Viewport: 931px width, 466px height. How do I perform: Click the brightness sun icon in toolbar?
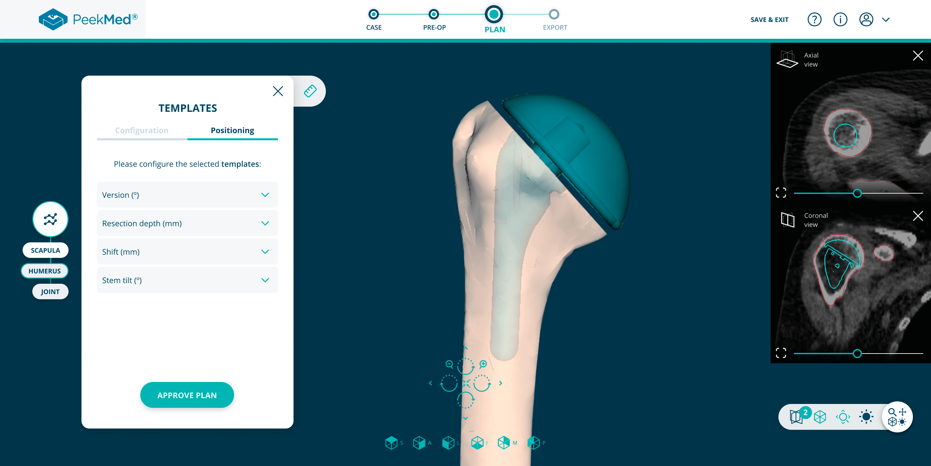pos(866,417)
